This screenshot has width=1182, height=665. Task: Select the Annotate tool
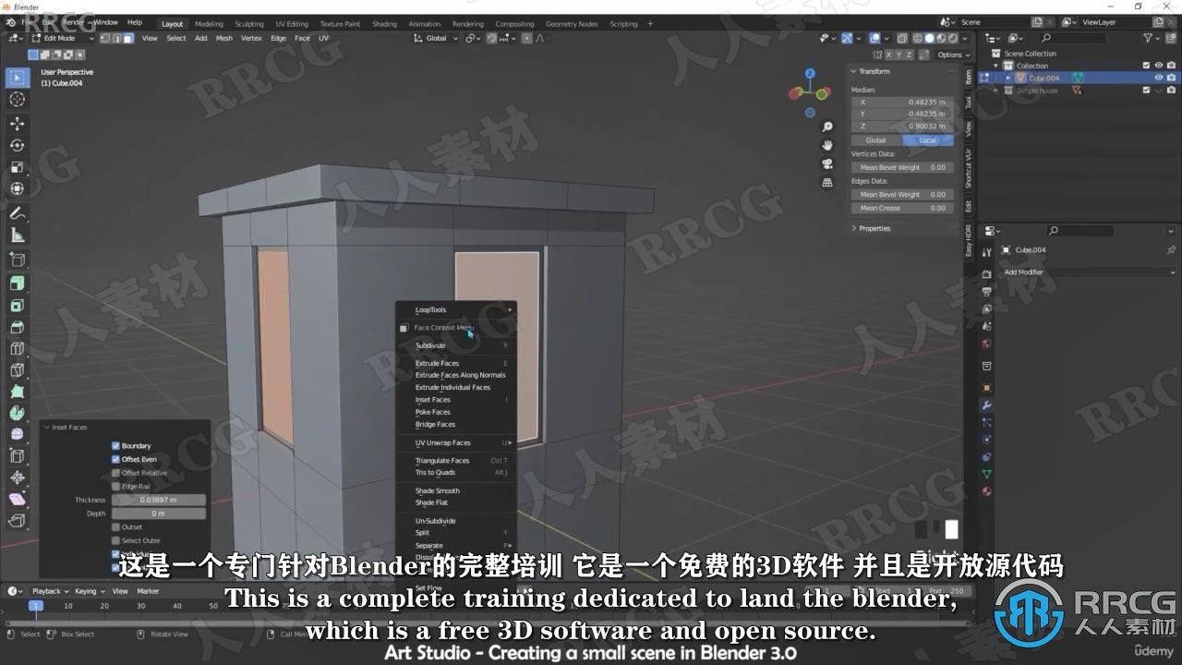17,213
